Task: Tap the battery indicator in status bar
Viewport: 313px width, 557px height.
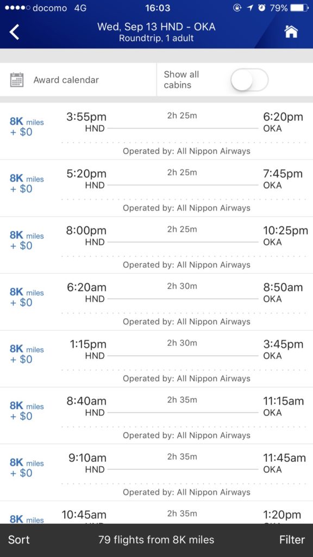Action: tap(299, 8)
